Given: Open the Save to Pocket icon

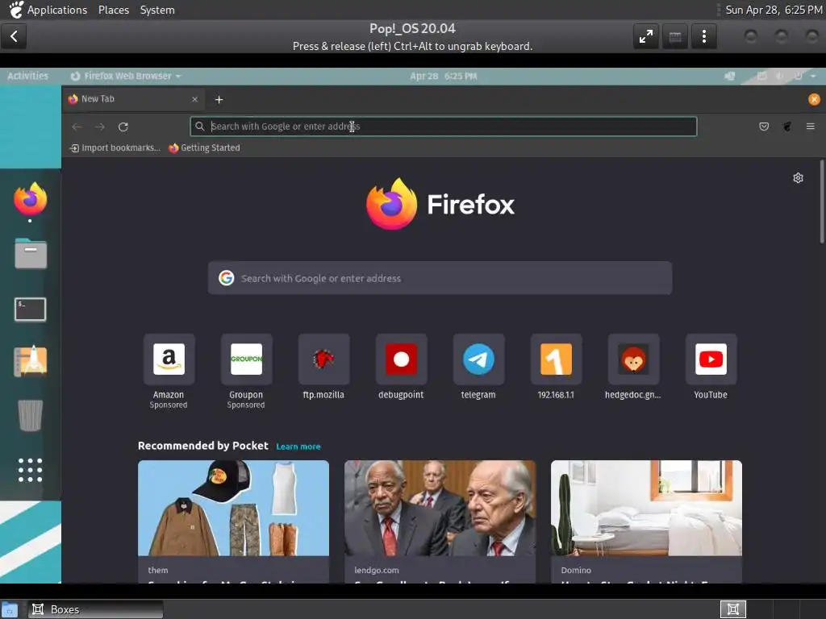Looking at the screenshot, I should click(764, 127).
